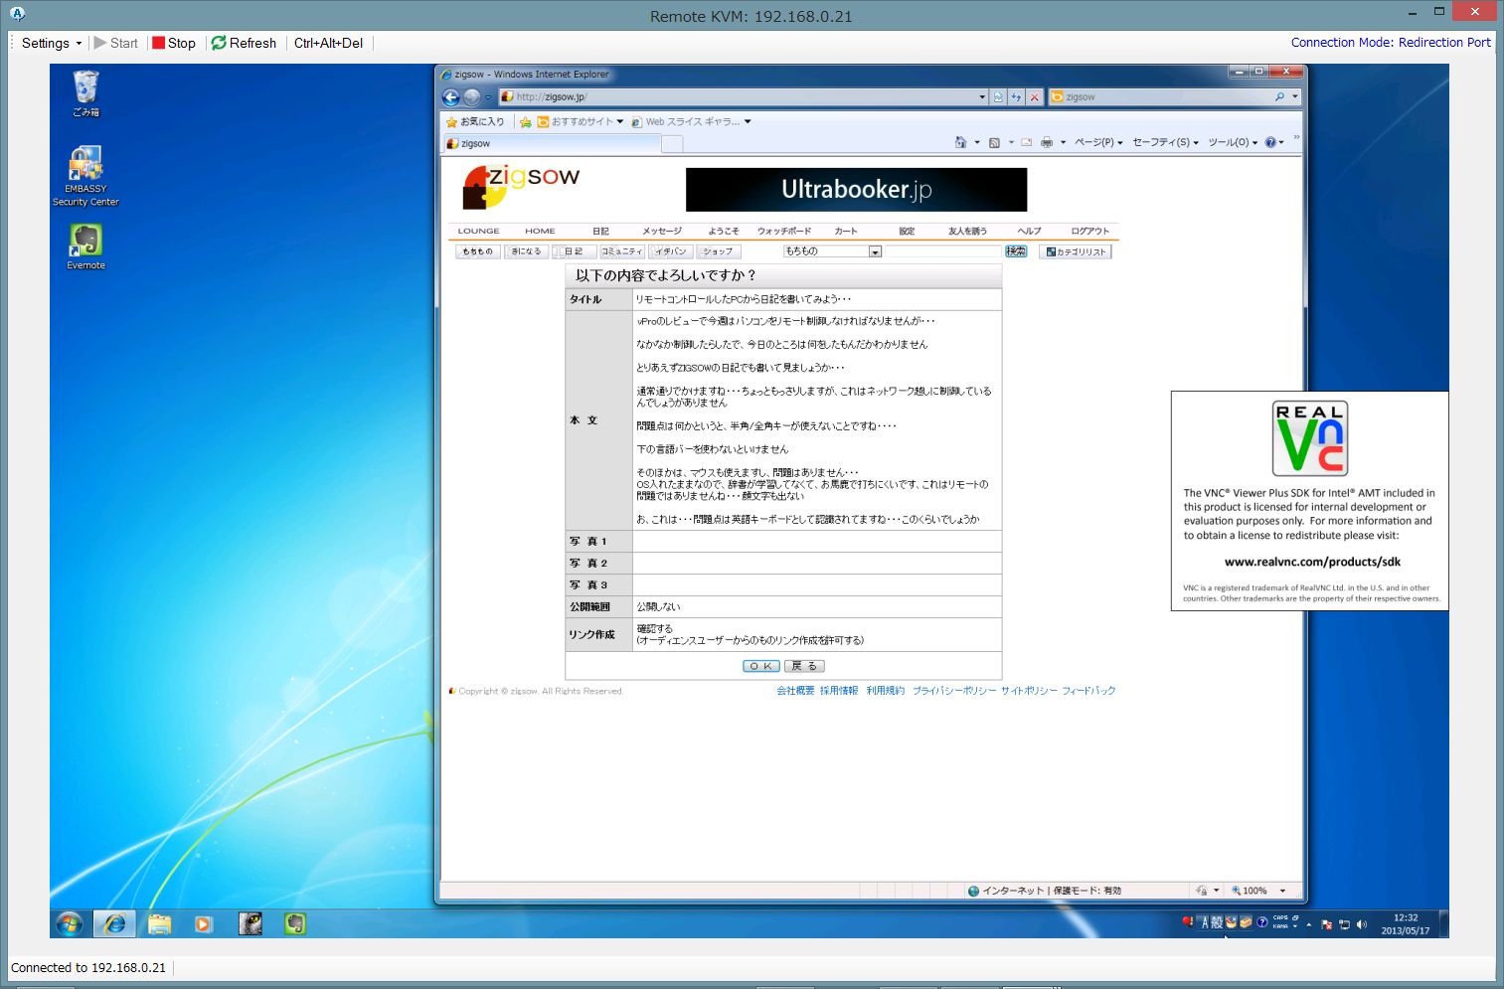Select ログアウト in the navigation bar

(1089, 231)
